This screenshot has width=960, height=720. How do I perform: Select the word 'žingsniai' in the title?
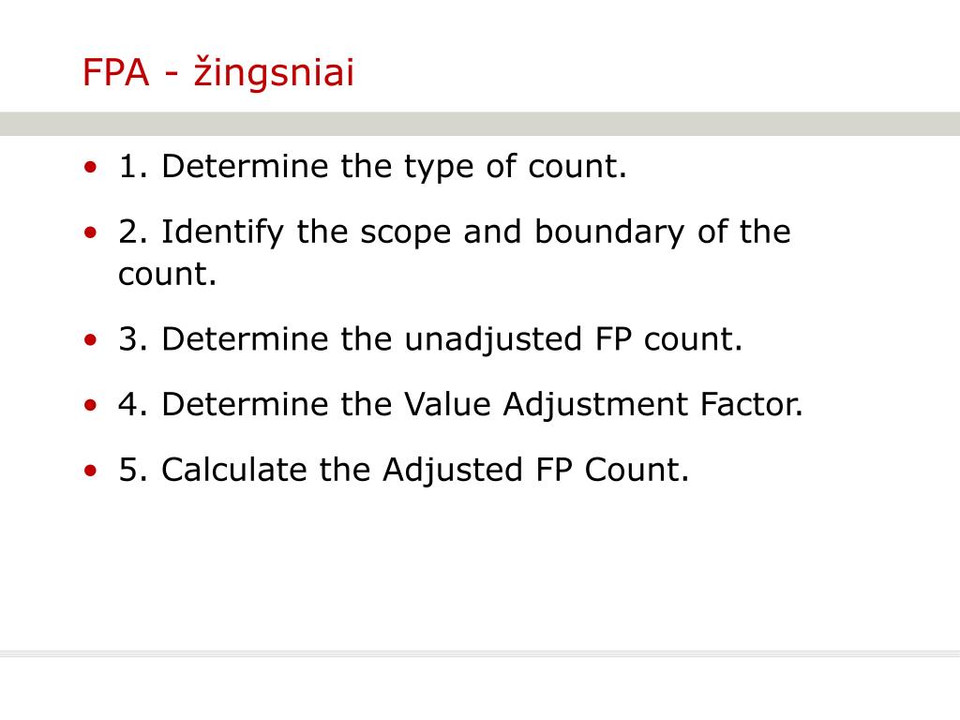coord(275,73)
